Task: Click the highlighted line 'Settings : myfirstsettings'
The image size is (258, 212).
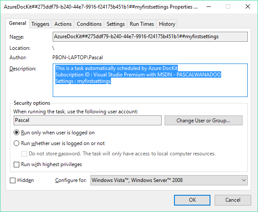Action: click(83, 81)
